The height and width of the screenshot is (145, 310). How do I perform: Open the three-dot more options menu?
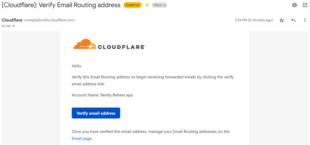(x=305, y=21)
